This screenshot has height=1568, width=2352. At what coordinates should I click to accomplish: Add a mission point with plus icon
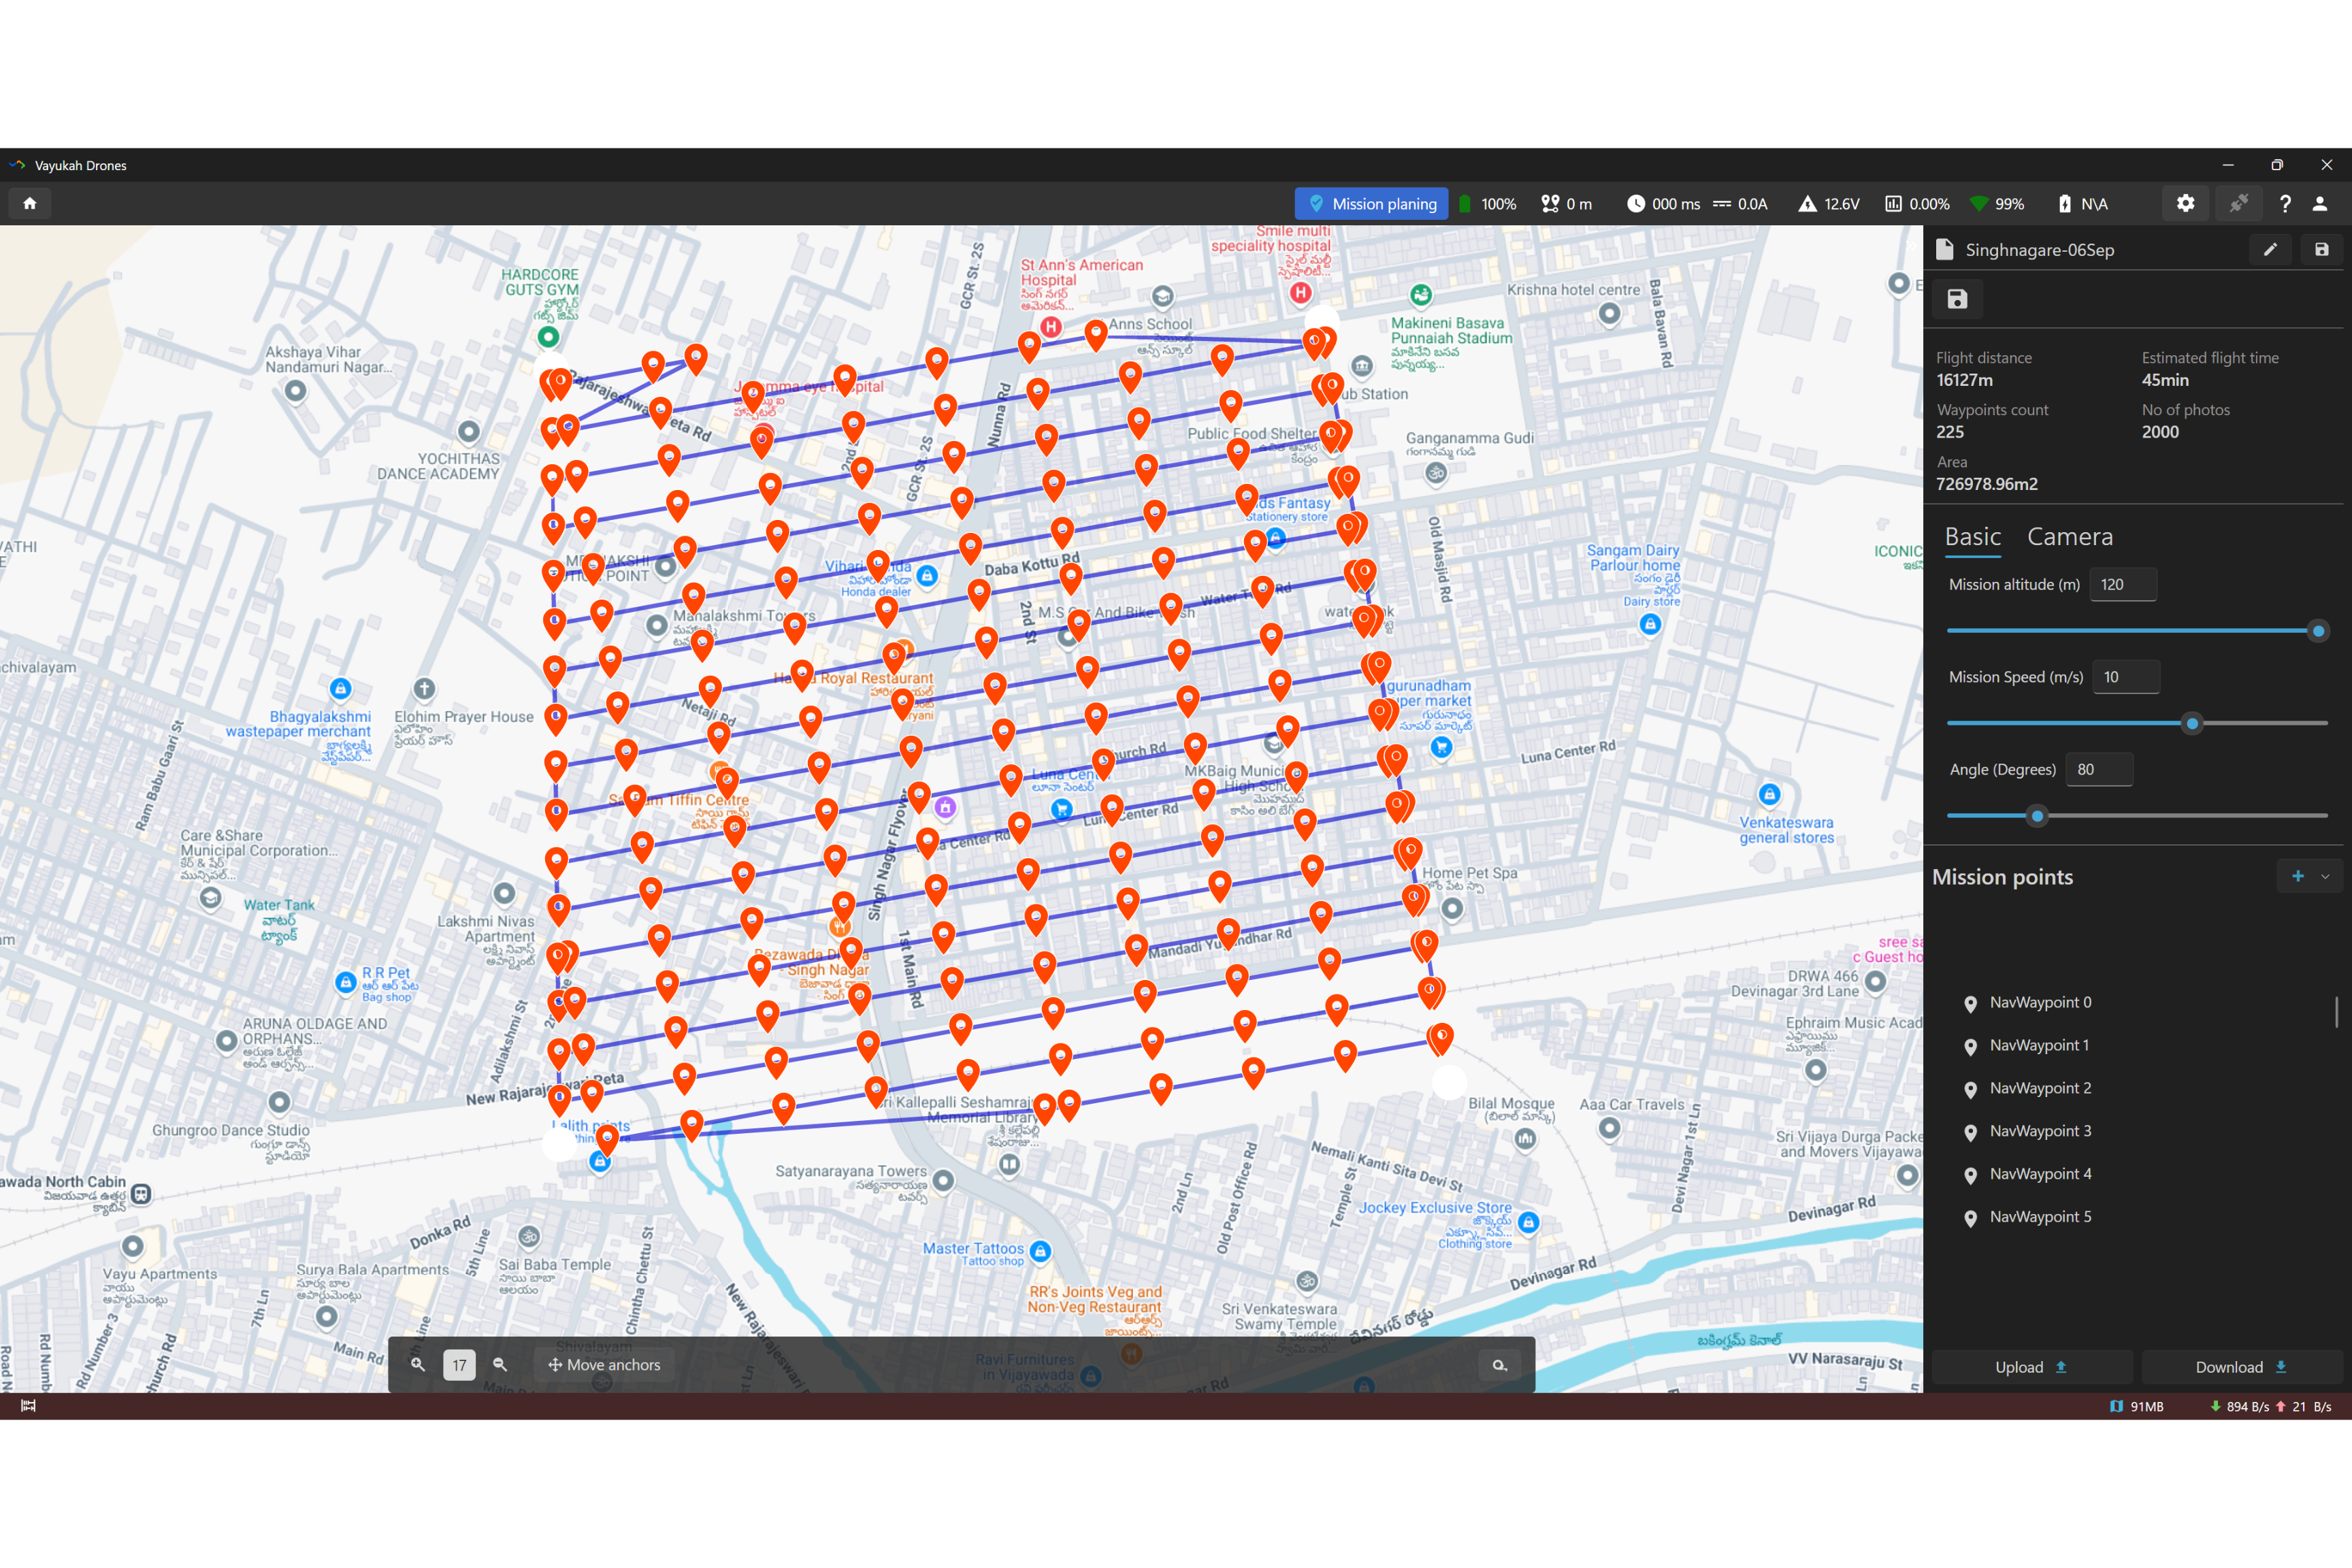(x=2298, y=876)
